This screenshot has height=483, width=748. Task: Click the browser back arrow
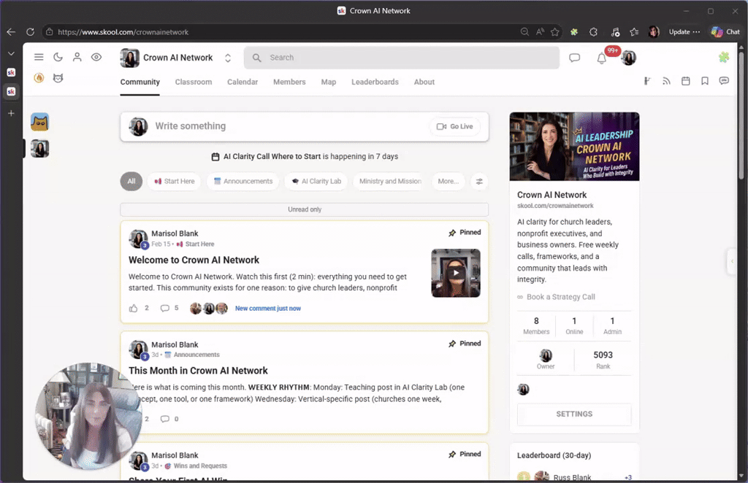[11, 32]
